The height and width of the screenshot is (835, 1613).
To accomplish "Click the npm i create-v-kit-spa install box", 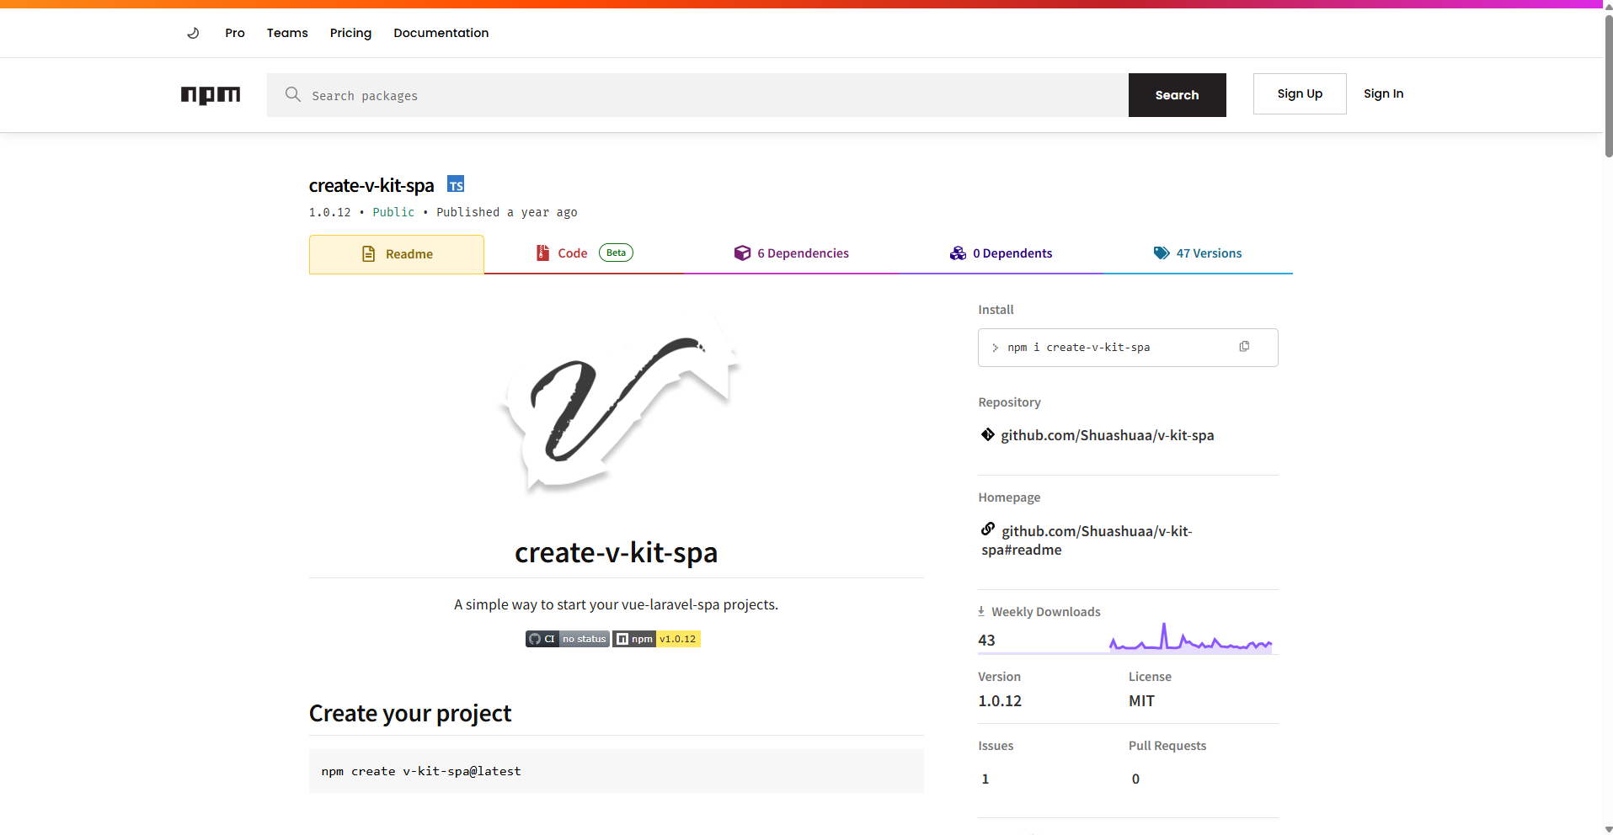I will (x=1128, y=348).
